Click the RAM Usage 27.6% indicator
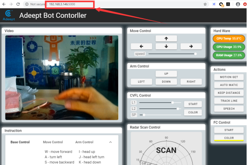This screenshot has height=165, width=247. [x=229, y=55]
